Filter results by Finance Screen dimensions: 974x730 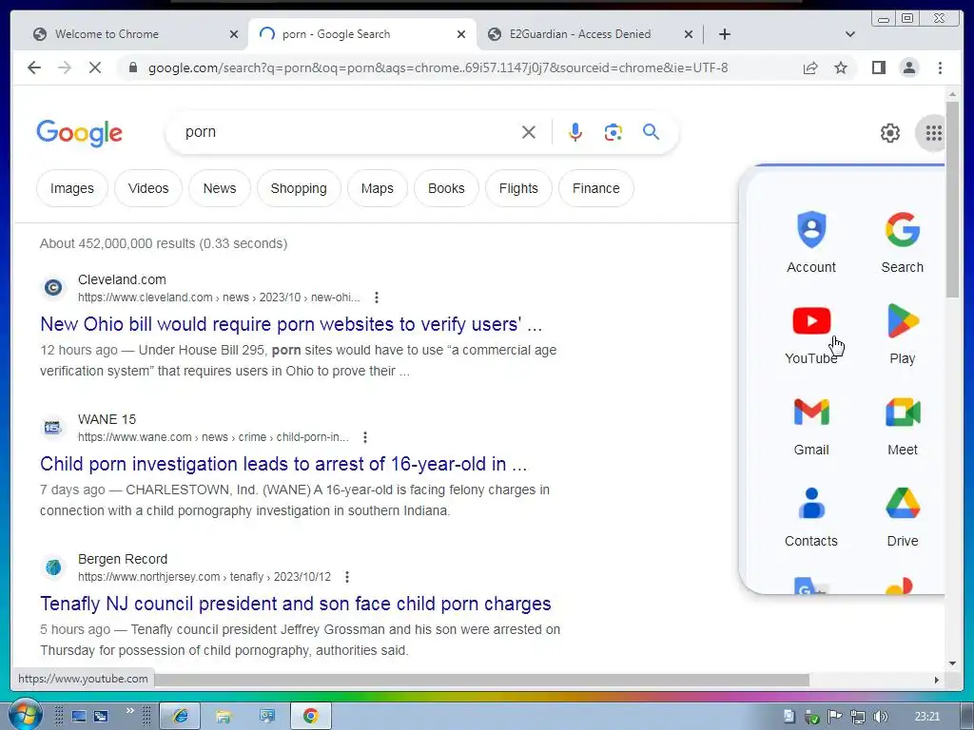point(596,188)
